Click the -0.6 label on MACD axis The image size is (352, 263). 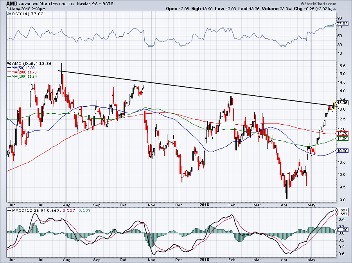(341, 254)
